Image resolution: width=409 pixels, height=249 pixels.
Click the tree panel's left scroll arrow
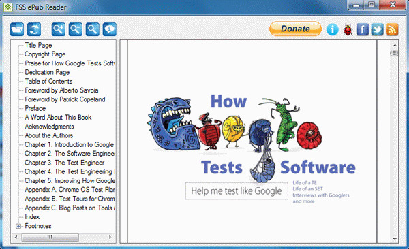16,237
